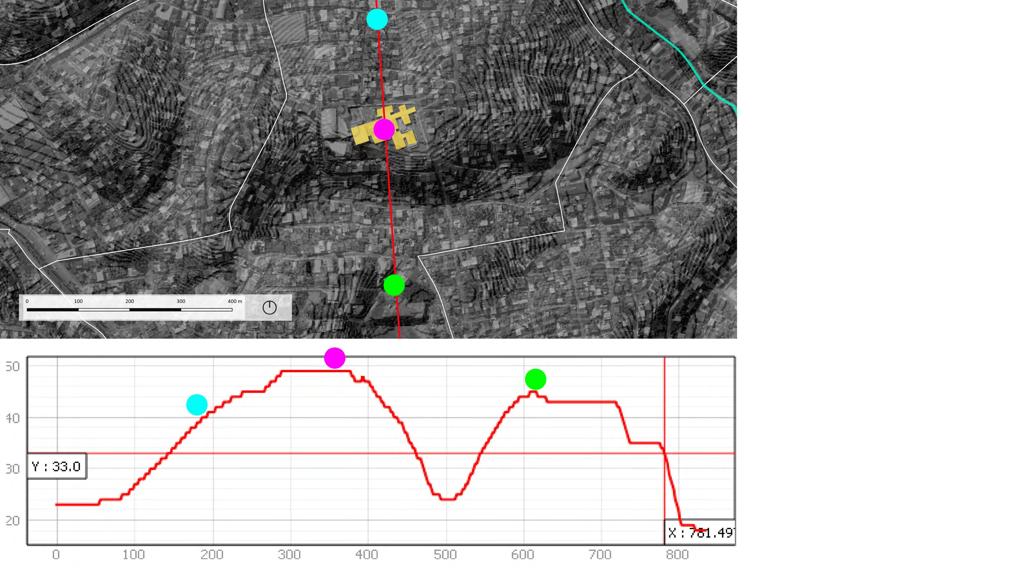The image size is (1013, 570).
Task: Click the cyan marker on the map
Action: click(x=377, y=19)
